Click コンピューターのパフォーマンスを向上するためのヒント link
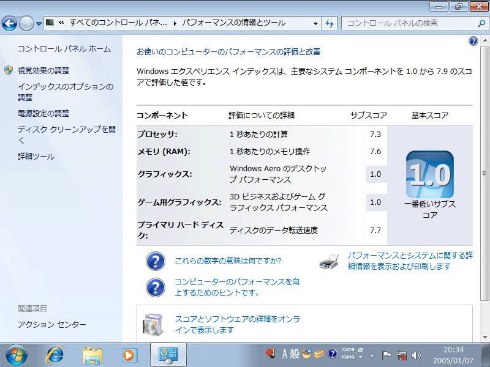490x367 pixels. (237, 287)
